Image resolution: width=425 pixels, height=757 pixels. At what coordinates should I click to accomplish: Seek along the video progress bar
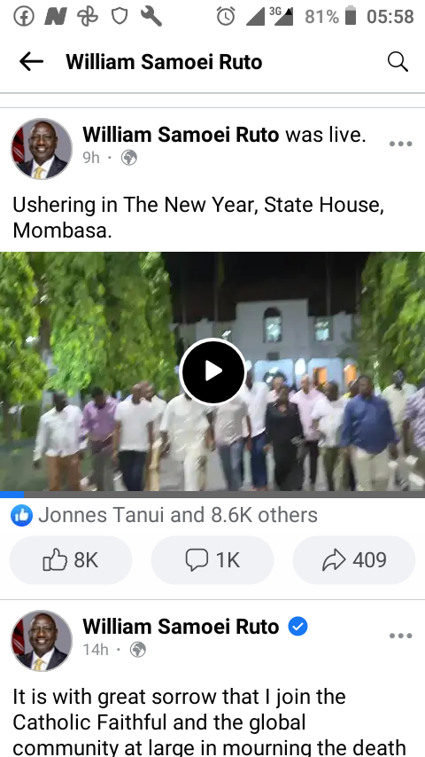coord(212,495)
